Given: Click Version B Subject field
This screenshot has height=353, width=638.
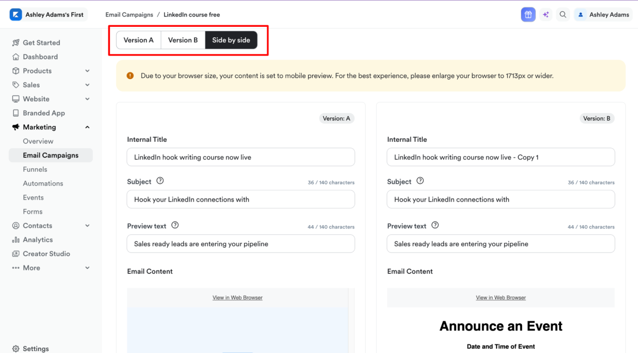Looking at the screenshot, I should [x=501, y=200].
